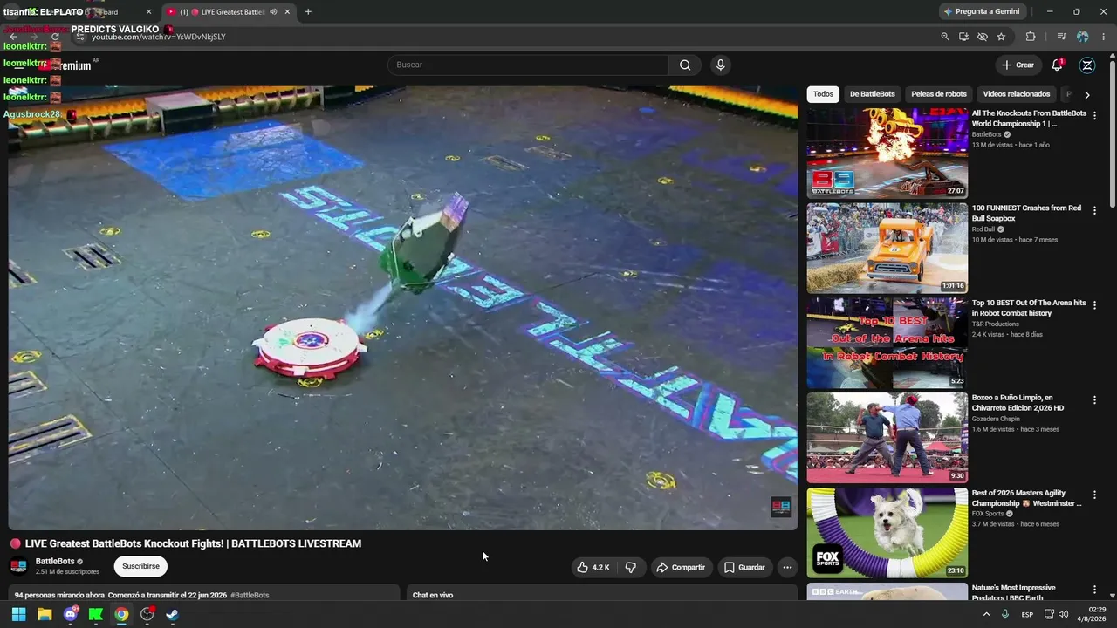
Task: Open Windows Start menu
Action: coord(18,614)
